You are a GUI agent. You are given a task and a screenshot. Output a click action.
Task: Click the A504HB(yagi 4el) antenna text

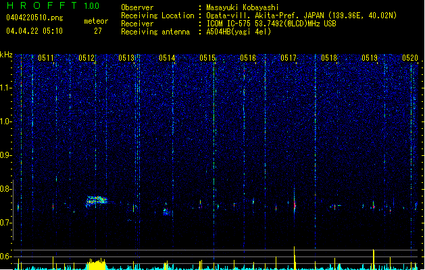tap(239, 32)
